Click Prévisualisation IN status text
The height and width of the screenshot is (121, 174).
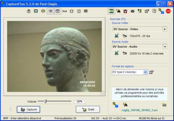[65, 118]
